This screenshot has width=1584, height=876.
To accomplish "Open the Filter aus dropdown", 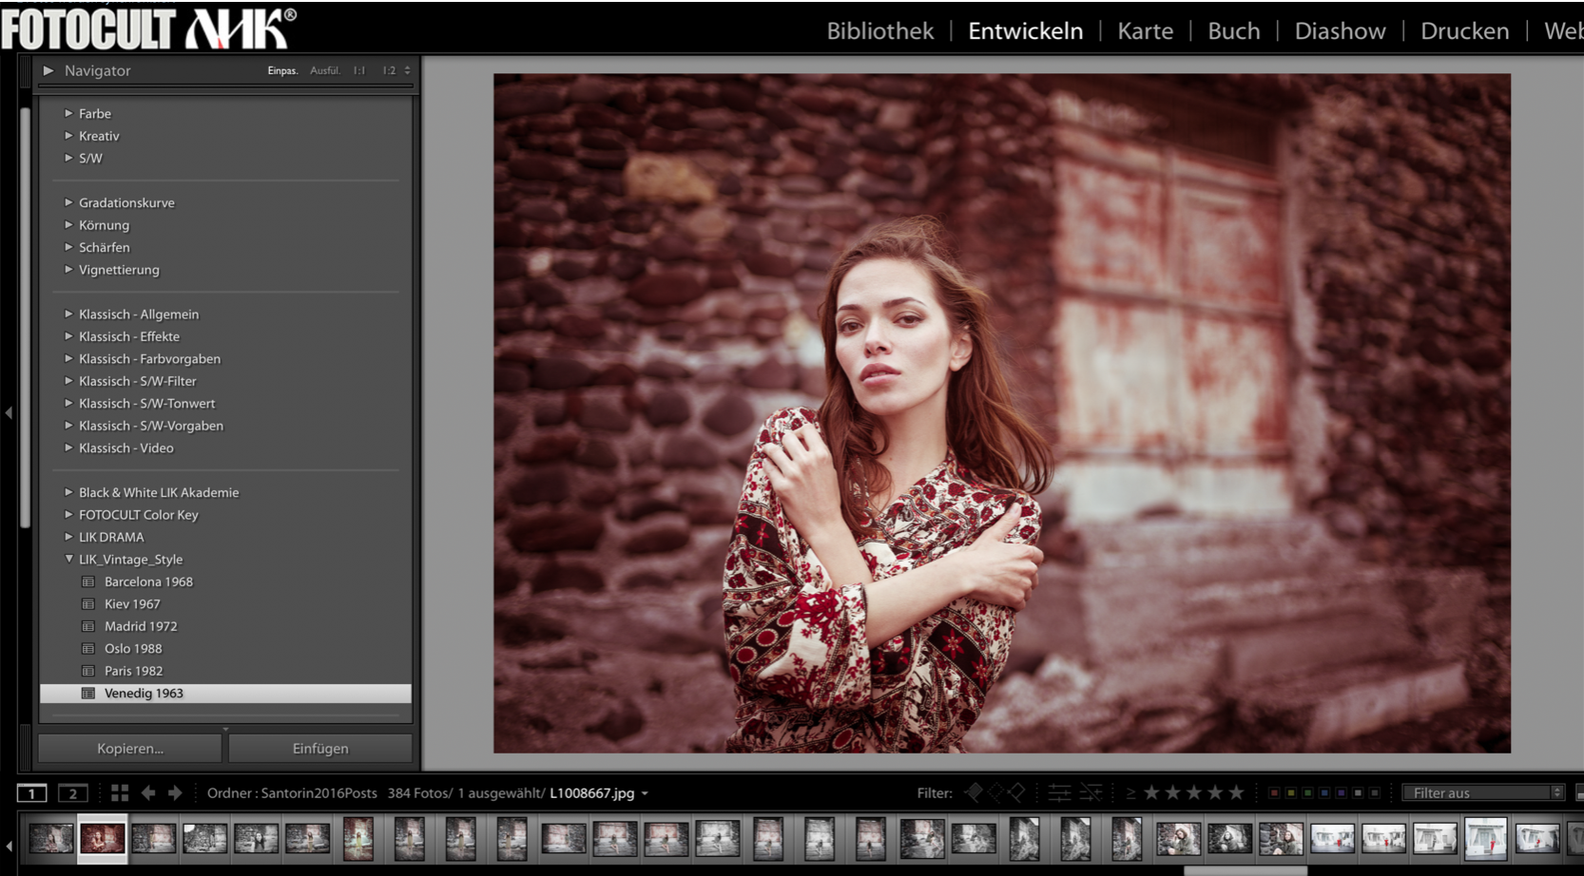I will (x=1483, y=792).
